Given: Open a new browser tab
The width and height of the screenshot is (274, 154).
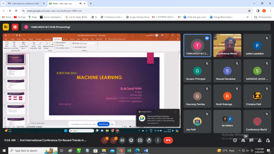Looking at the screenshot, I should [x=90, y=4].
